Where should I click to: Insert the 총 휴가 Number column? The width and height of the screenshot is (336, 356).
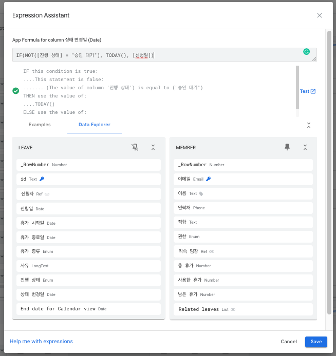[243, 266]
